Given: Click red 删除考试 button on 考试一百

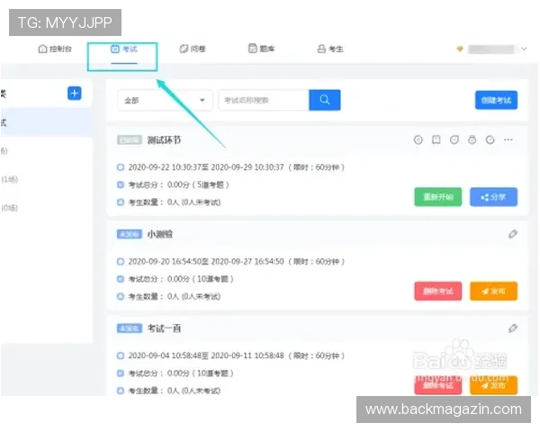Looking at the screenshot, I should (438, 385).
